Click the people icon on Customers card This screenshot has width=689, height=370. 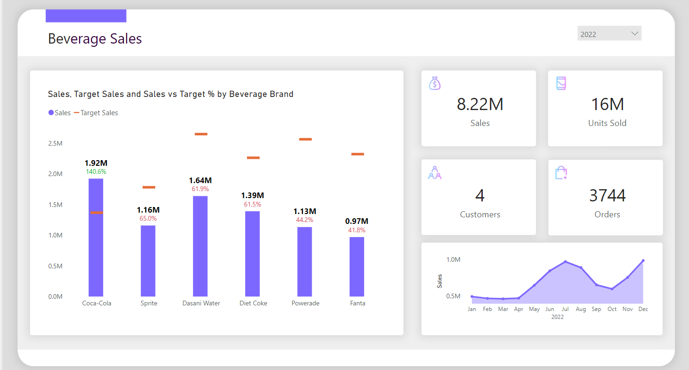pyautogui.click(x=435, y=173)
